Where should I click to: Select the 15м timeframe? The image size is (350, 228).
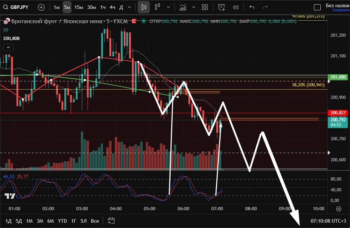tap(79, 7)
